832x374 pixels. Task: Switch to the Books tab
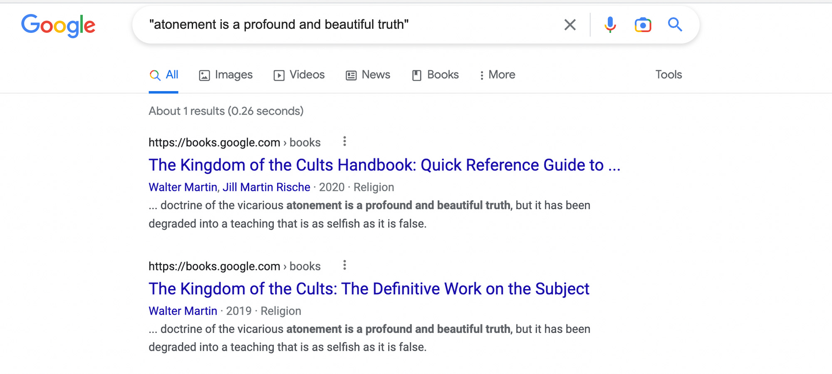tap(435, 75)
